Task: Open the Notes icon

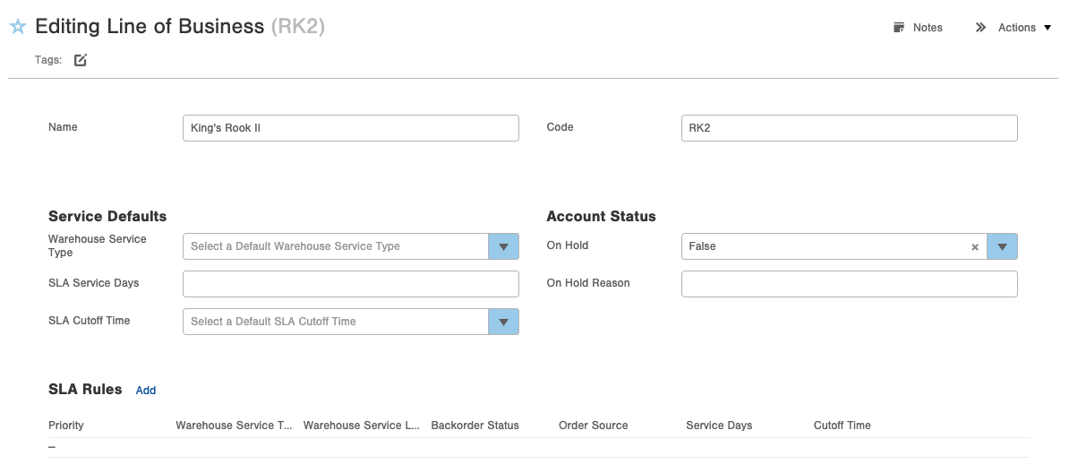Action: (x=899, y=28)
